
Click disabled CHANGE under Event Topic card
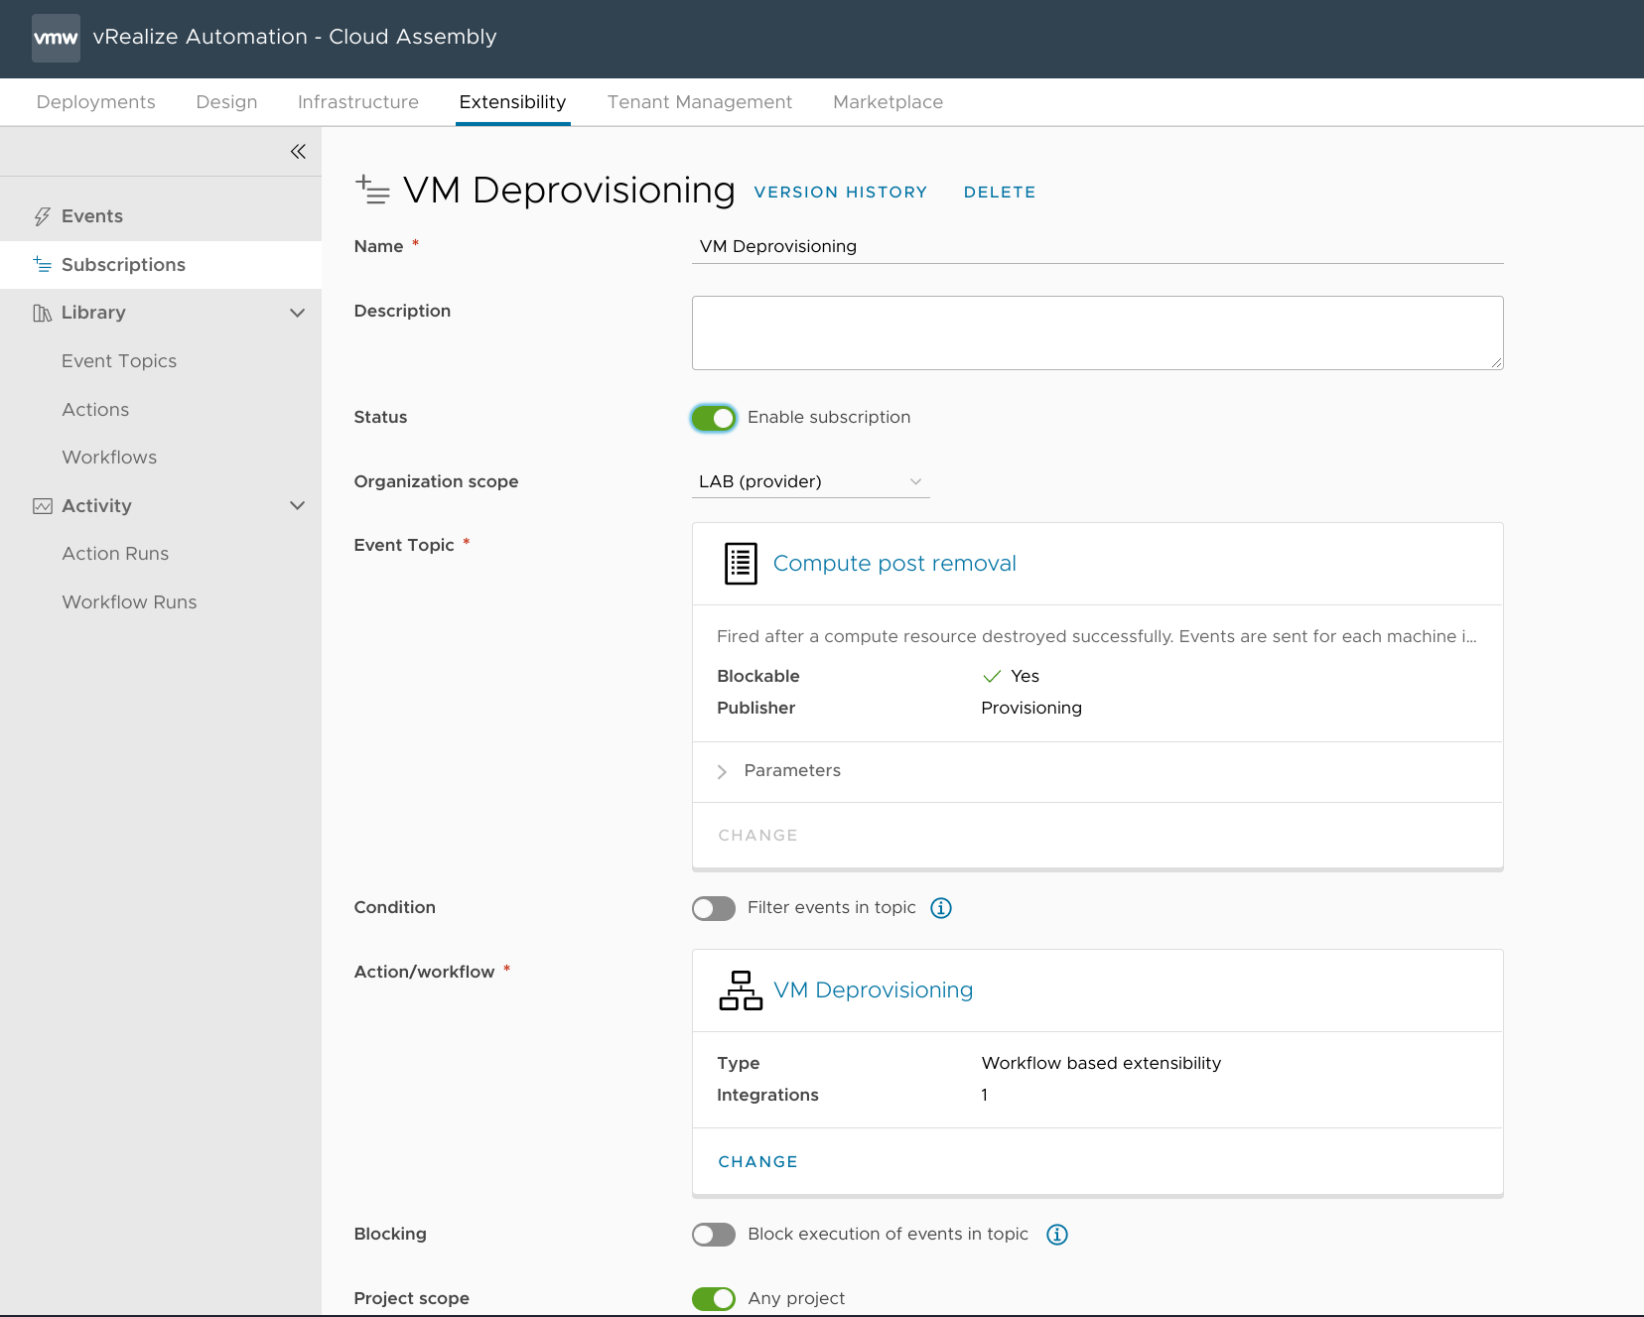758,836
